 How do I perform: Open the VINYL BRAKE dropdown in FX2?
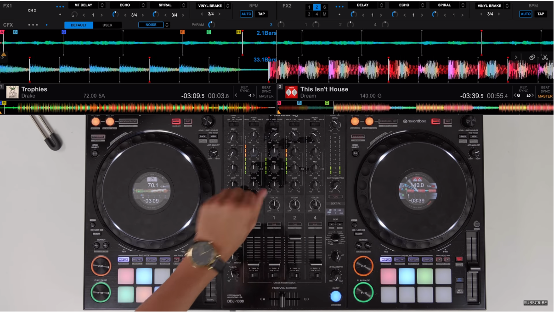pyautogui.click(x=507, y=5)
